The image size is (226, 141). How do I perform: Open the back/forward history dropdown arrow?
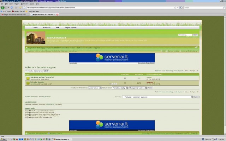8,7
